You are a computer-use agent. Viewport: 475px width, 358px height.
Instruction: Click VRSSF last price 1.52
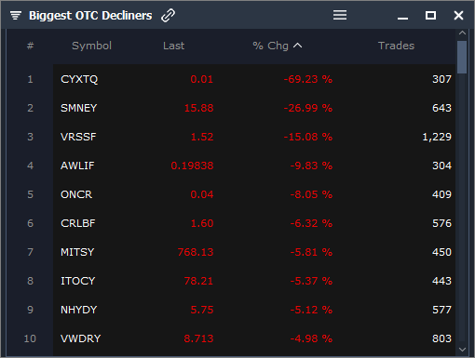point(202,137)
